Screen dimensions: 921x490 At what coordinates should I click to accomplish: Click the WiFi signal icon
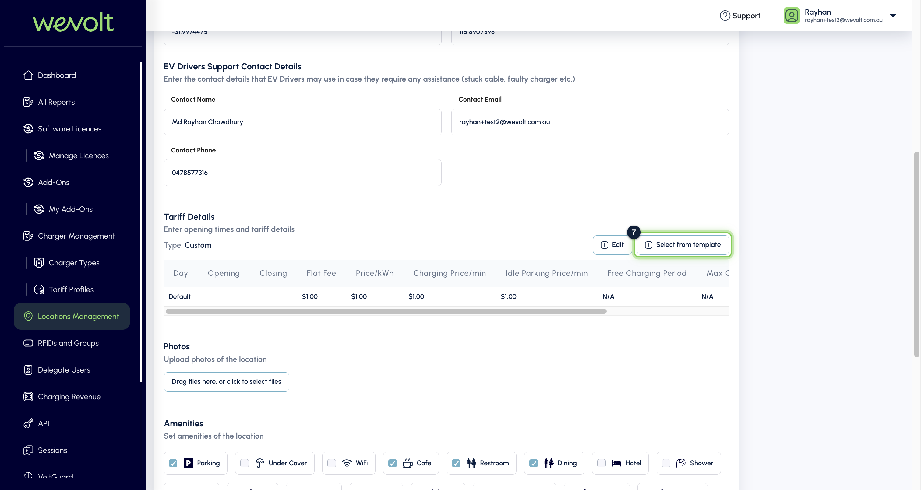347,463
